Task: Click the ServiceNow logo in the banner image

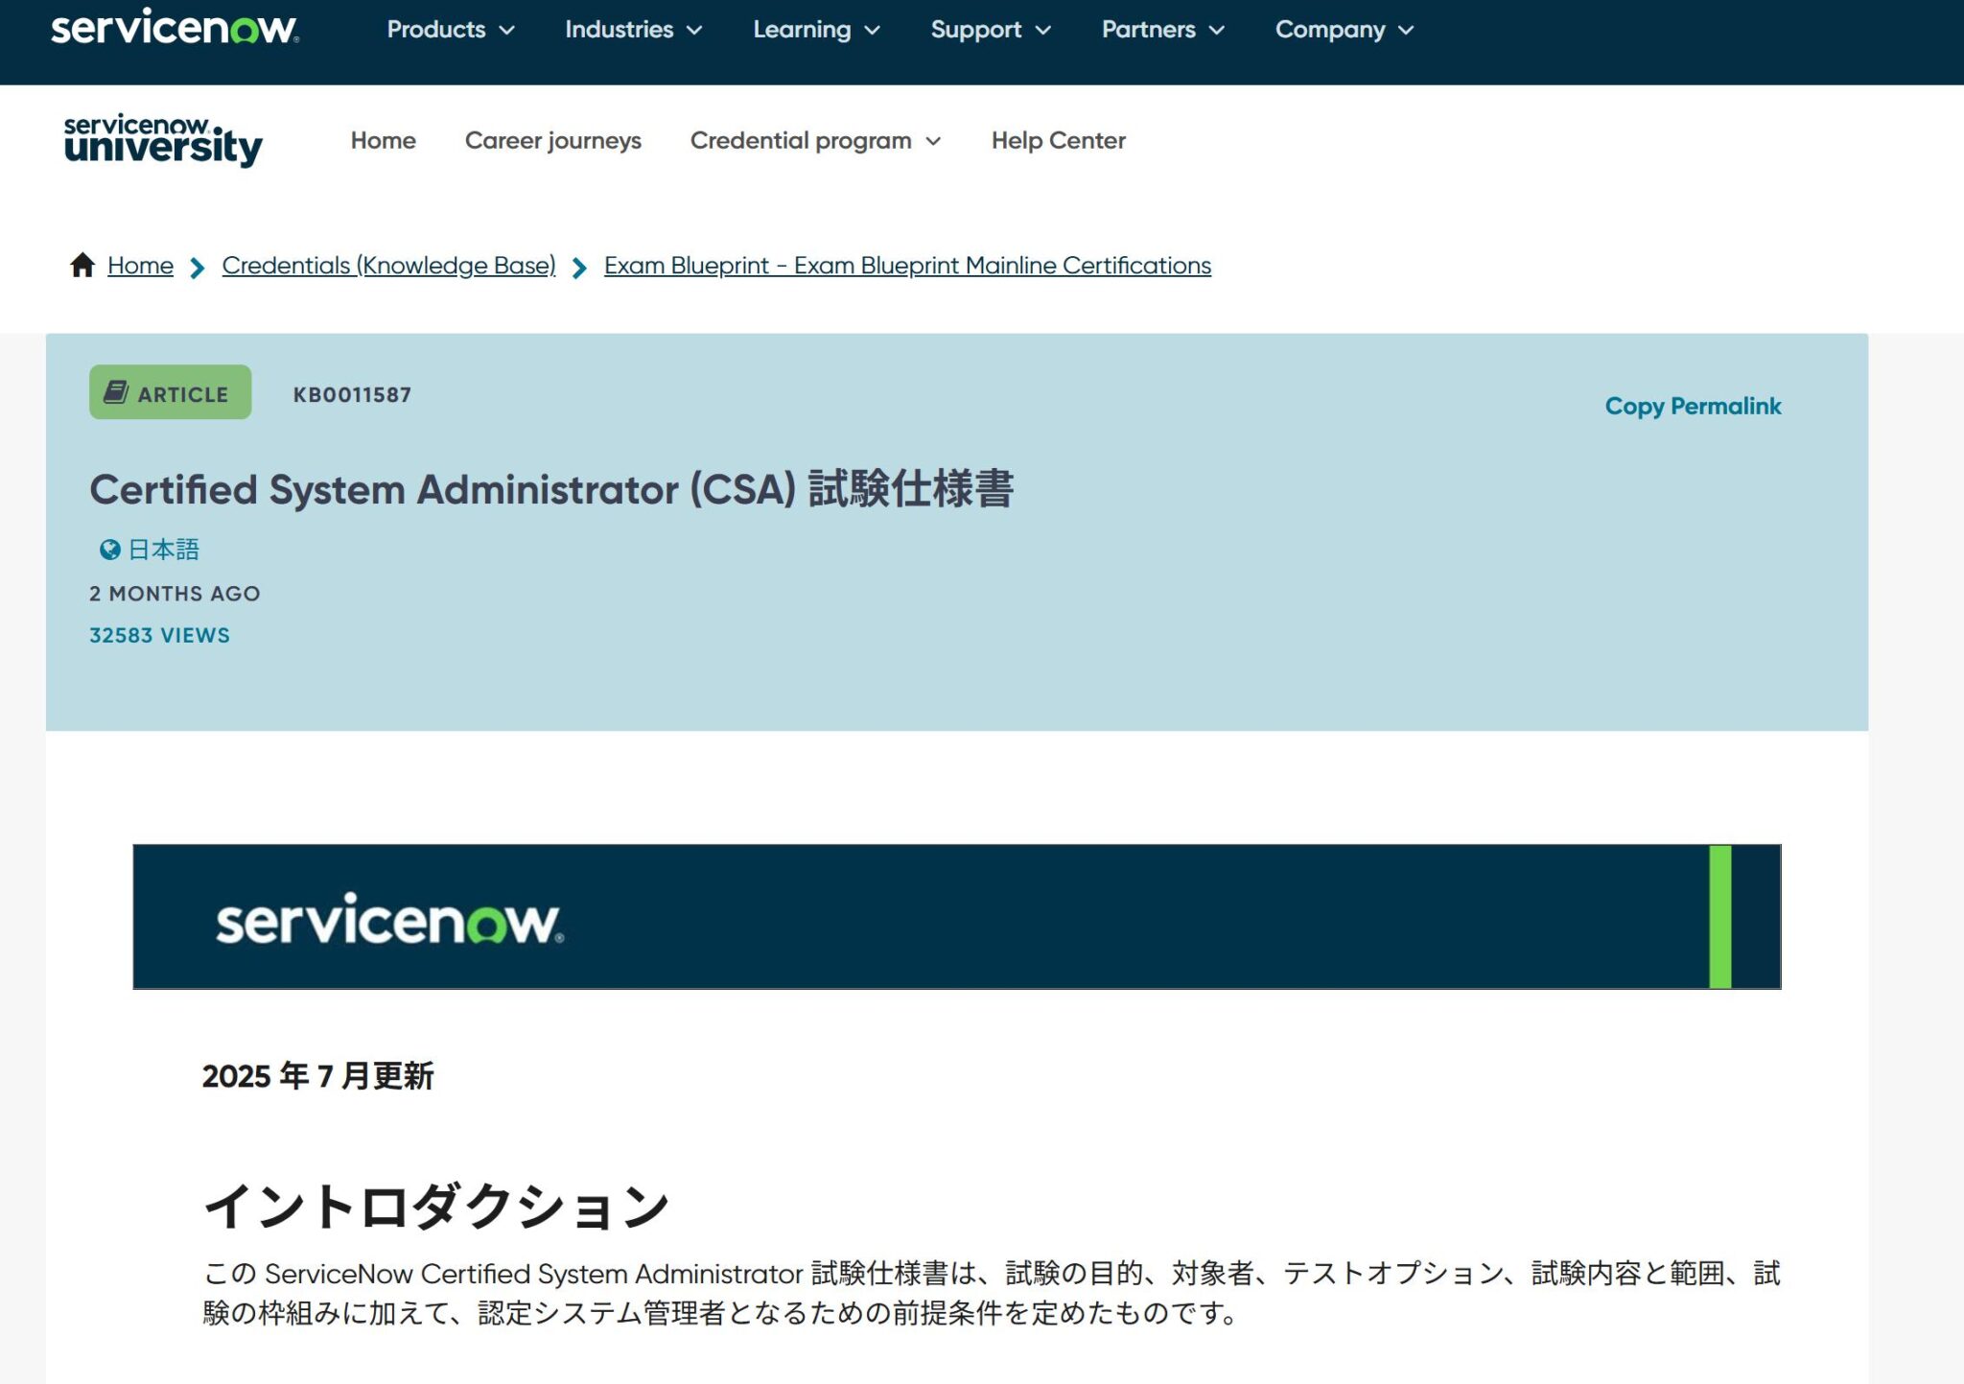Action: 391,922
